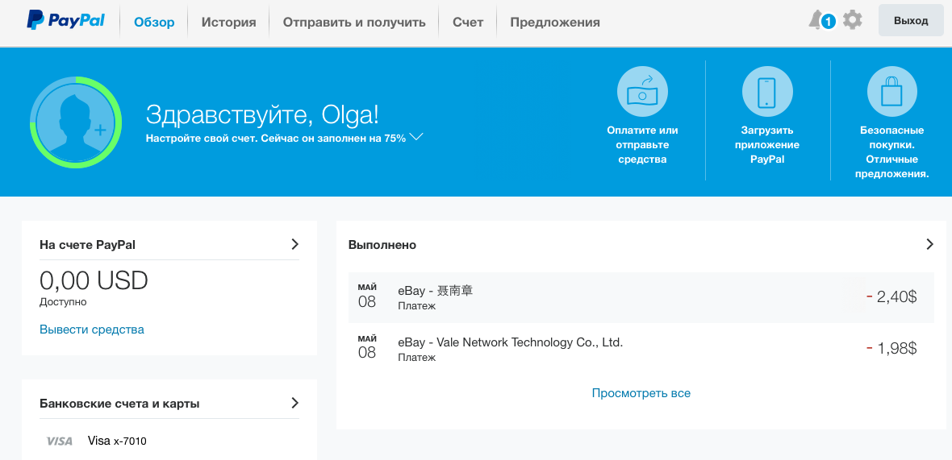Click the VISA card logo

coord(60,441)
